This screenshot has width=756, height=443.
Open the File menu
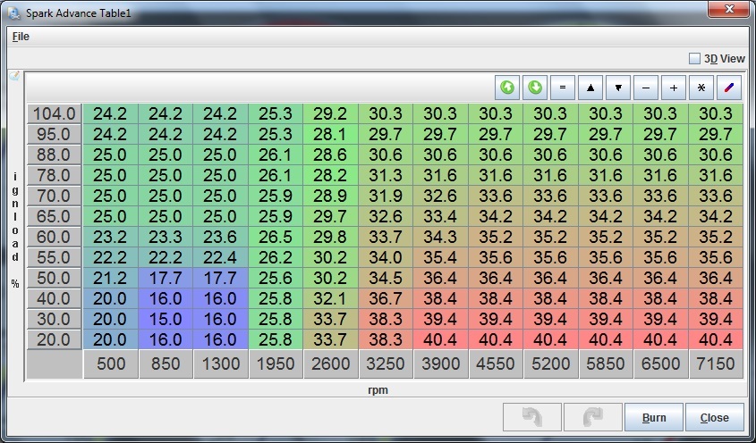21,37
